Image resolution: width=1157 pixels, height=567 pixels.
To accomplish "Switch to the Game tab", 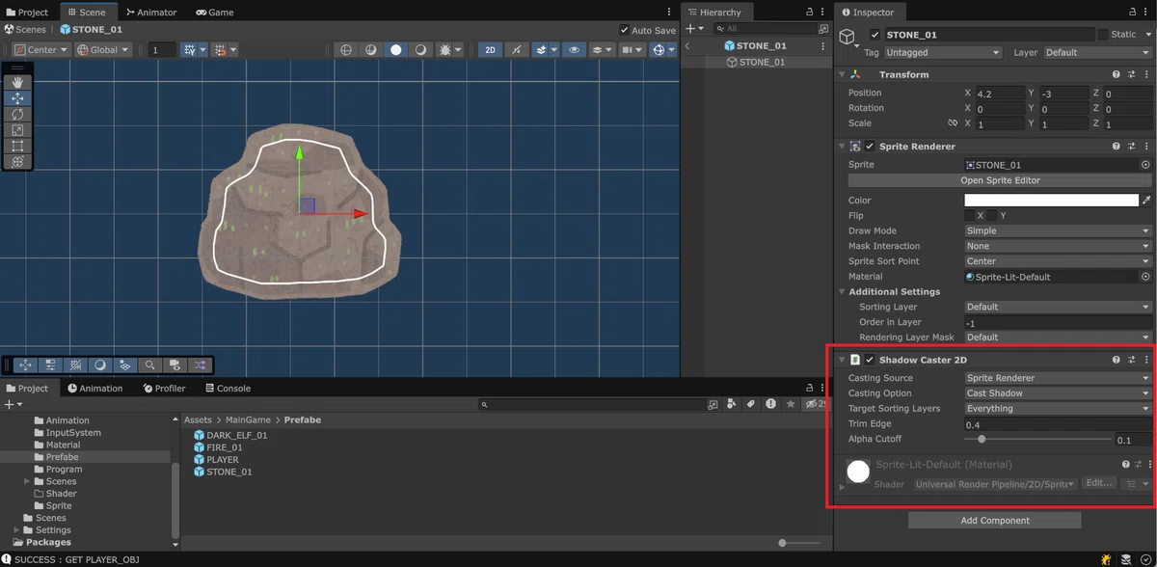I will point(215,13).
